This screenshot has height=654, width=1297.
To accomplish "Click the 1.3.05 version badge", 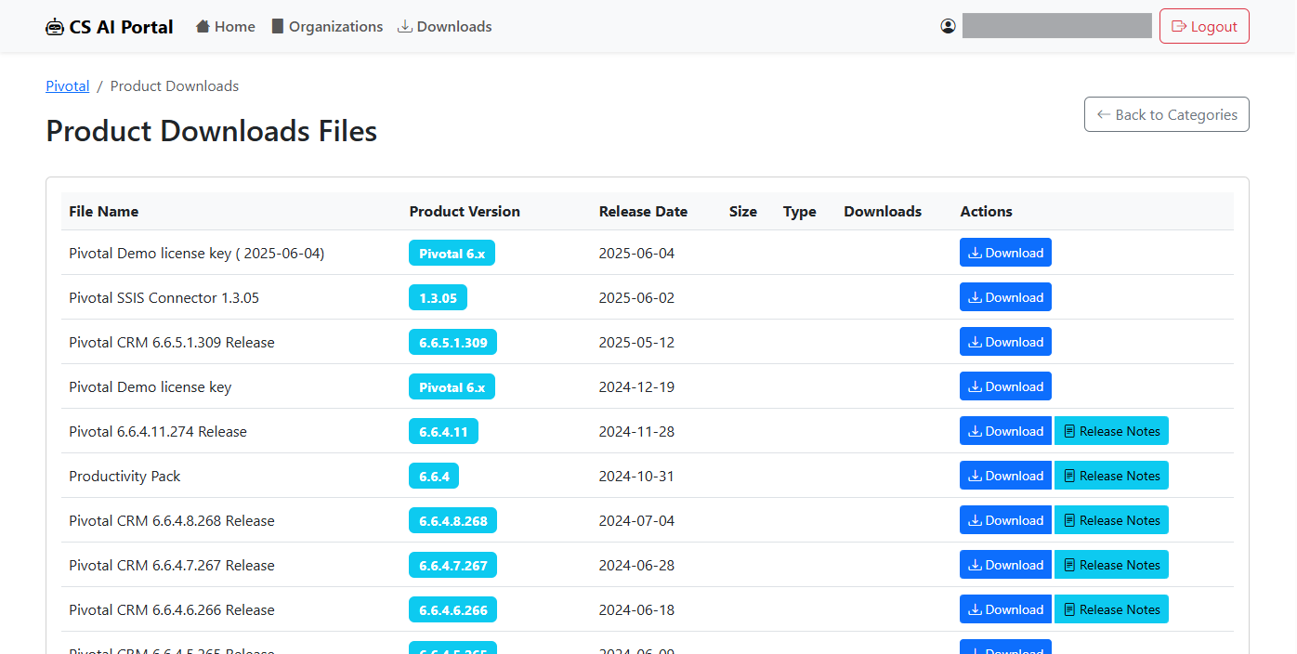I will click(438, 297).
